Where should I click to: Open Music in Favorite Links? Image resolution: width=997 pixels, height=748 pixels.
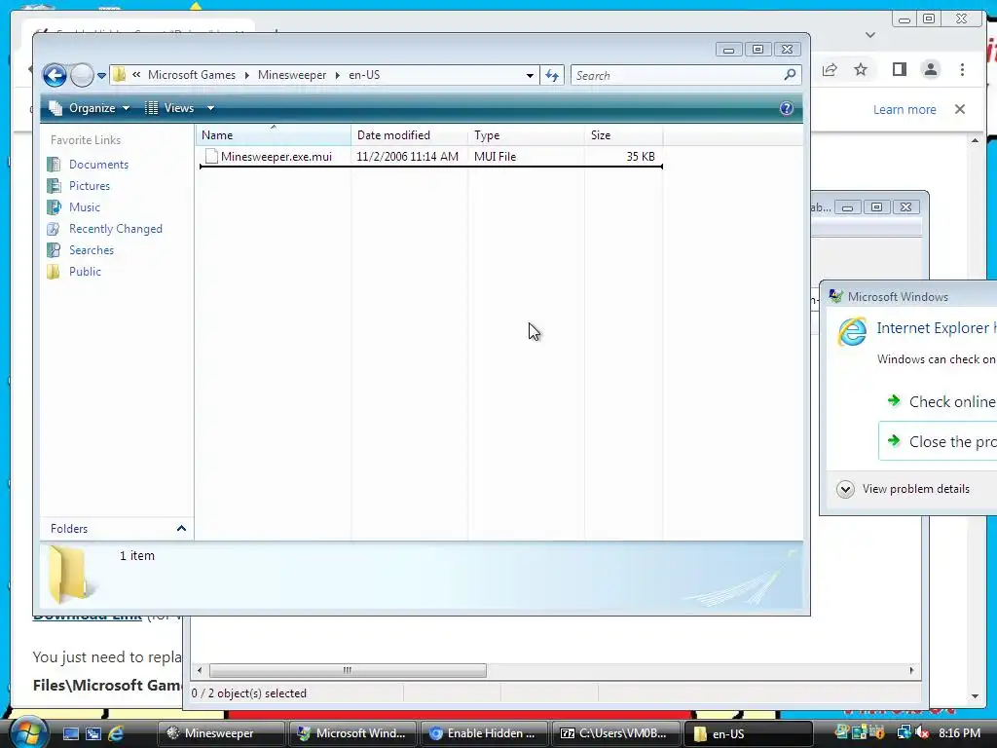point(84,207)
